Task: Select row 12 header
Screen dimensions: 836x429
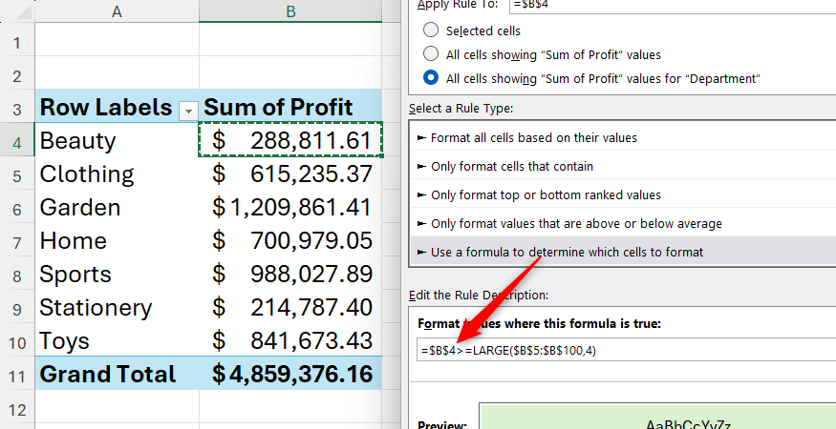Action: [x=17, y=409]
